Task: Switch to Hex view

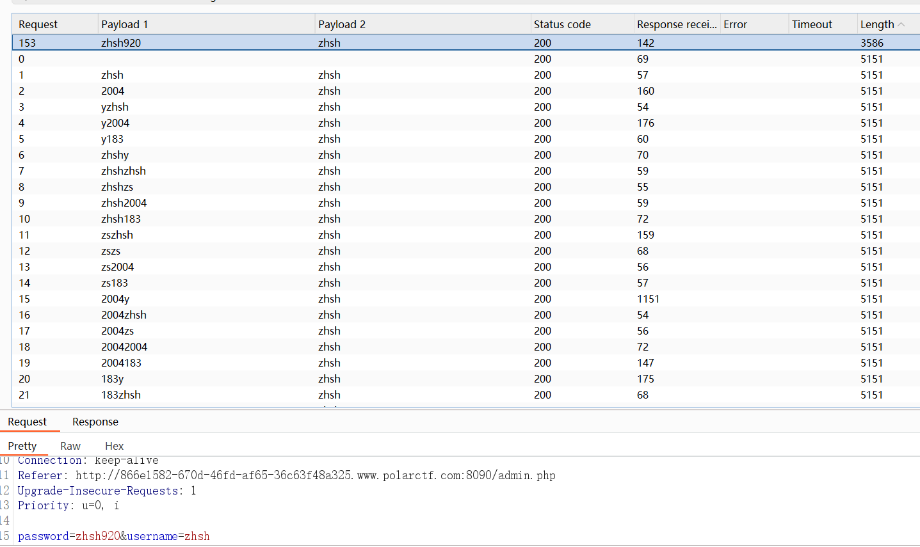Action: [114, 446]
